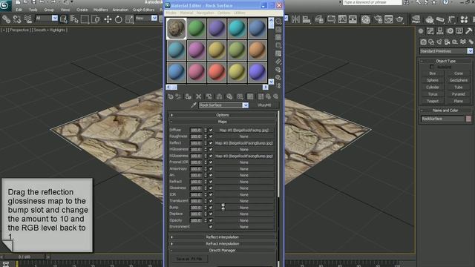Click Align tool in main toolbar
This screenshot has height=267, width=475.
(x=307, y=19)
